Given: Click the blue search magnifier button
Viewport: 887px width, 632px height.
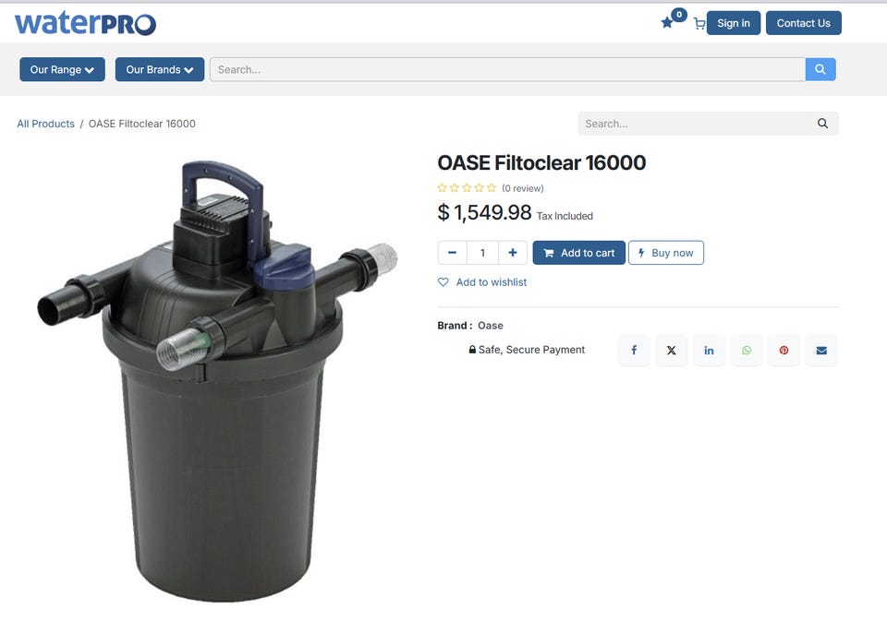Looking at the screenshot, I should coord(820,69).
